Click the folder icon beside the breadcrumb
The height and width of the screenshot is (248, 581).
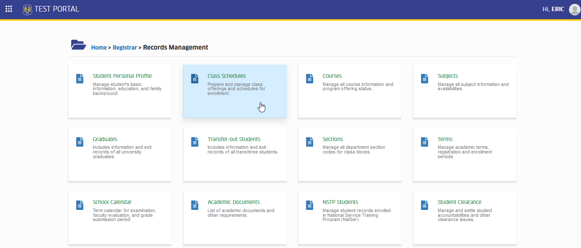coord(78,44)
